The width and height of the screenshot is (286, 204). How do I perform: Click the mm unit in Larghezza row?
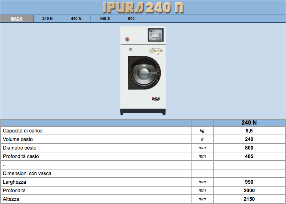click(x=202, y=182)
